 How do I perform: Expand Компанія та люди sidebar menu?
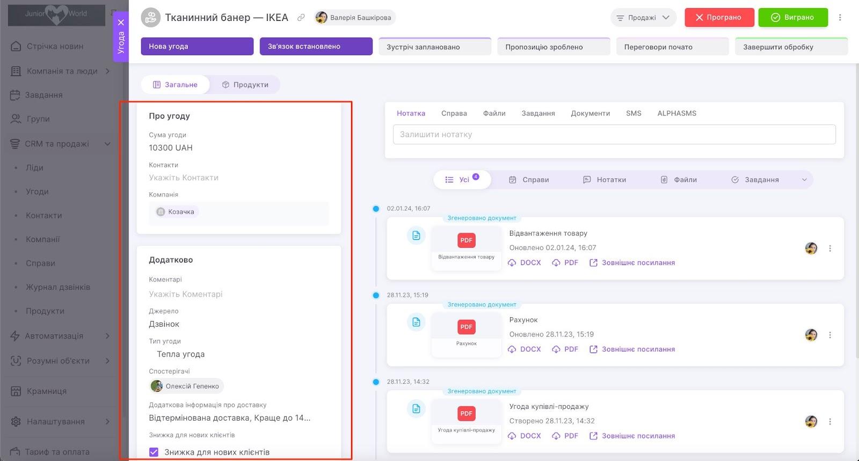[x=107, y=71]
